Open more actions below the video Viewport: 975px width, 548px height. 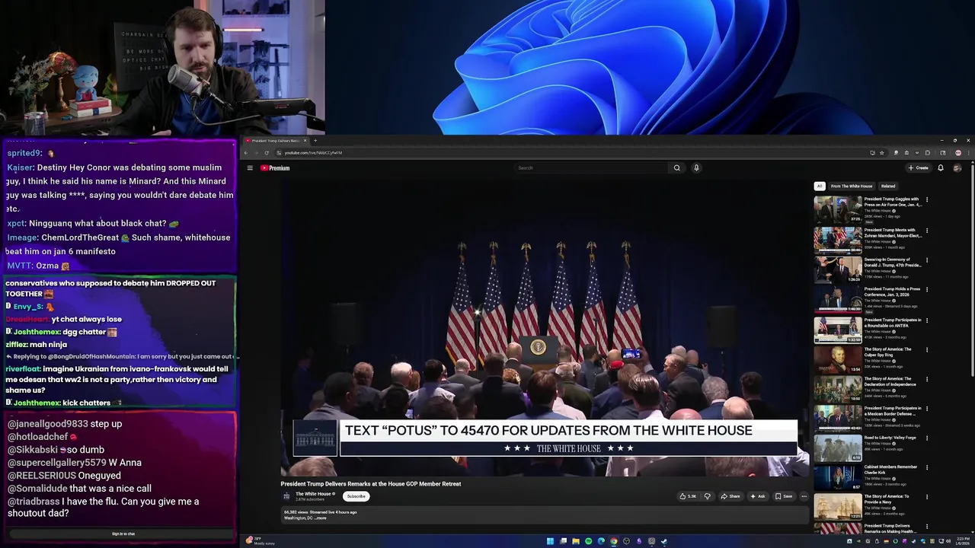(x=804, y=496)
